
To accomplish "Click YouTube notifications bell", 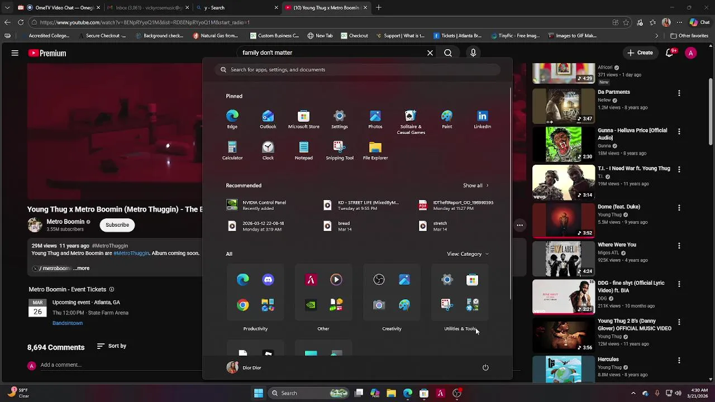I will pos(669,53).
